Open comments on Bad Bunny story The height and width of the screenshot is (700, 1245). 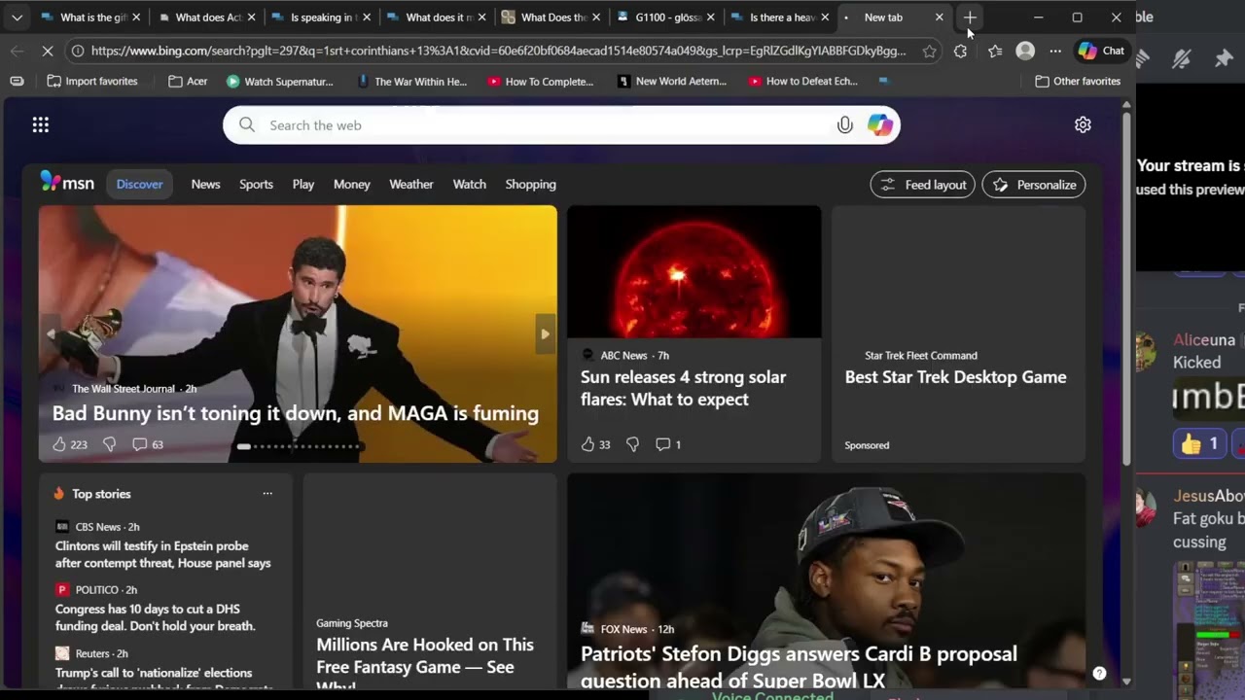pos(148,444)
